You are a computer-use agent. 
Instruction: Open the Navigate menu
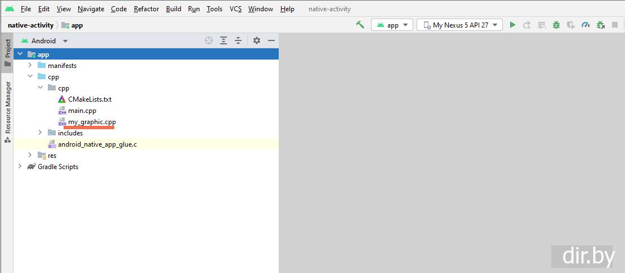(91, 9)
